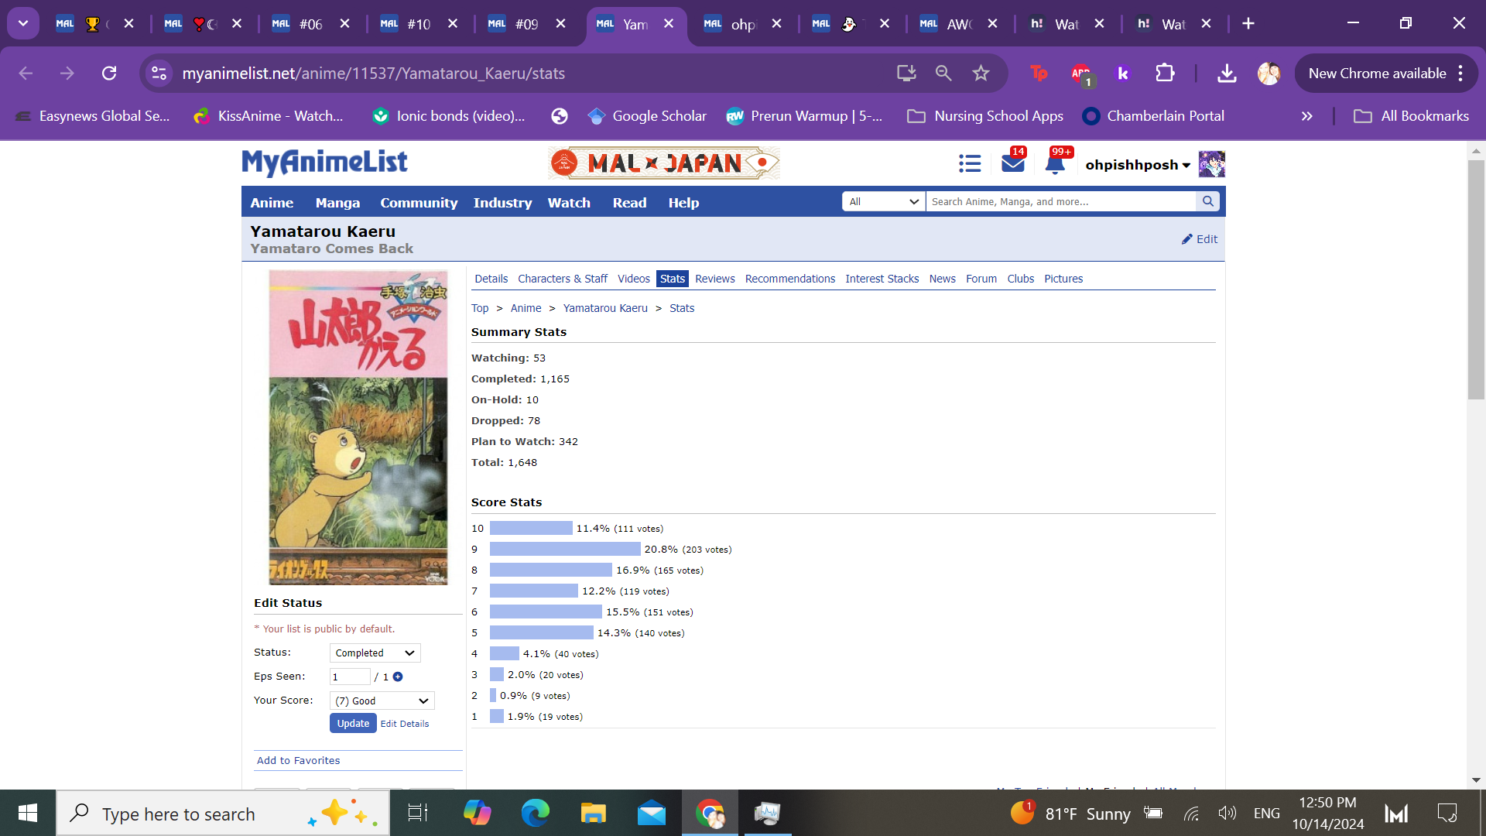
Task: Click Add to Favorites link
Action: tap(298, 761)
